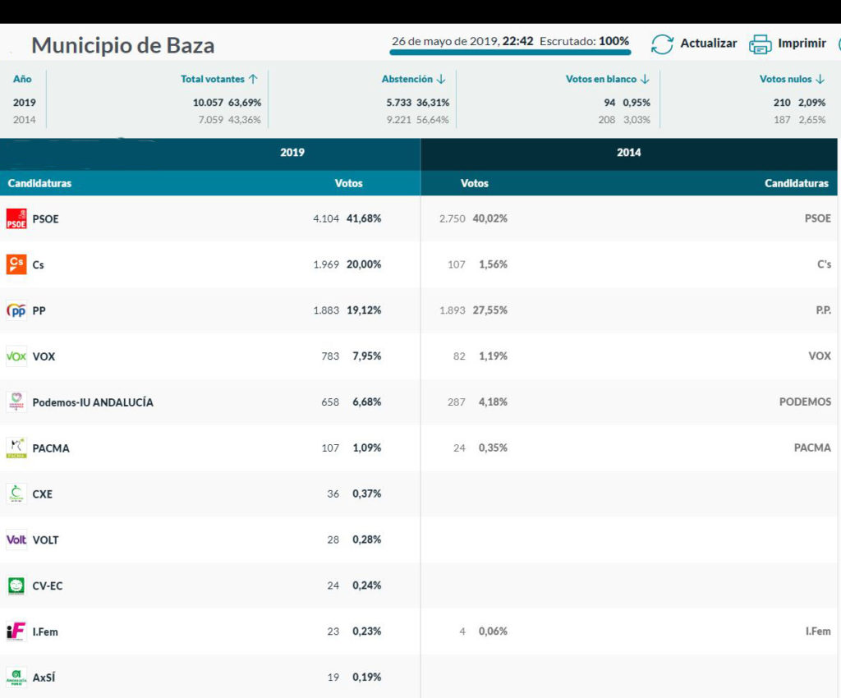Screen dimensions: 841x698
Task: Click the PACMA party logo
Action: (x=16, y=448)
